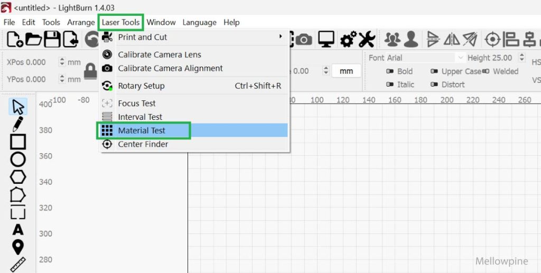The width and height of the screenshot is (541, 273).
Task: Choose Focus Test menu entry
Action: (194, 103)
